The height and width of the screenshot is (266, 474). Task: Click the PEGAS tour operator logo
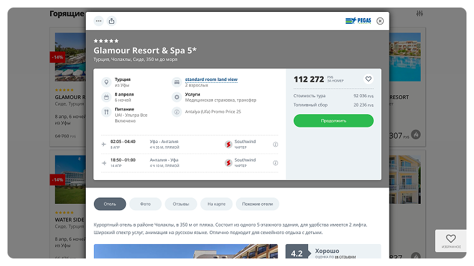[x=358, y=21]
